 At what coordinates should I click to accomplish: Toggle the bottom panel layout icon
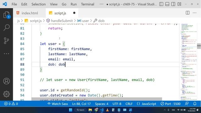[167, 4]
